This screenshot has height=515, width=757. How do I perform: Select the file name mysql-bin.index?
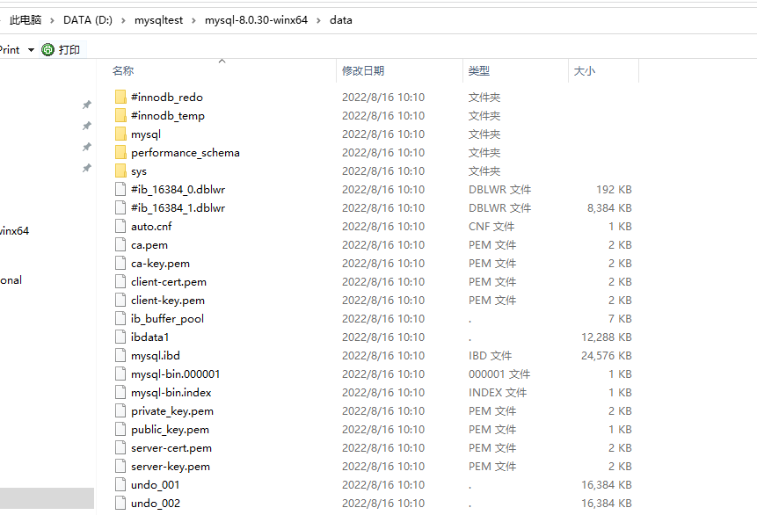click(171, 393)
